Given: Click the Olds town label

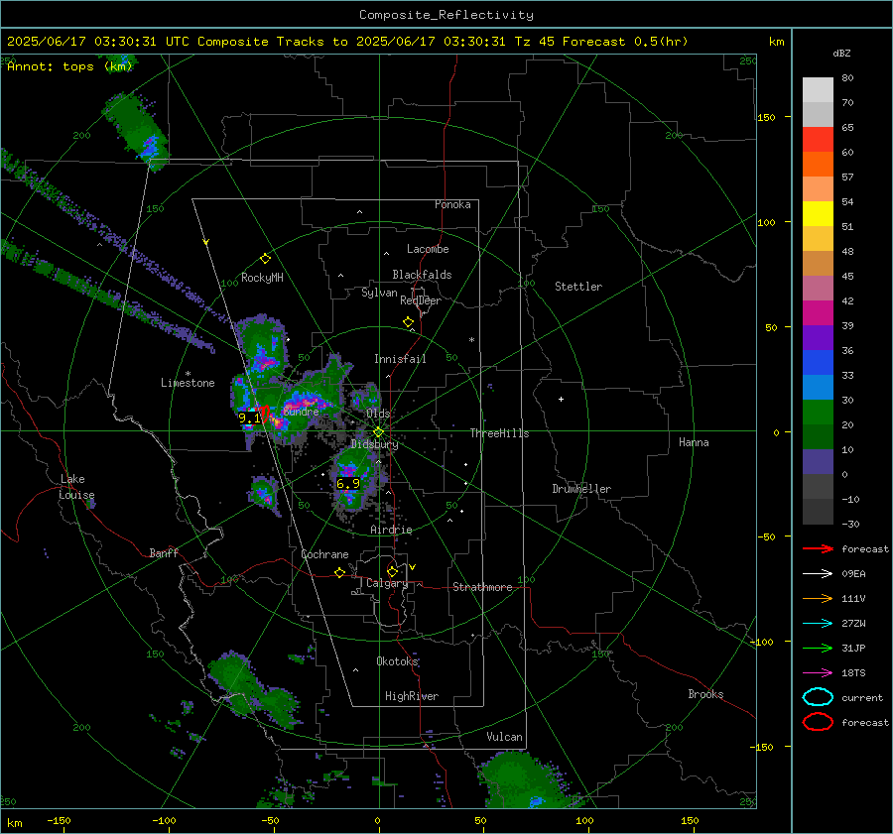Looking at the screenshot, I should point(378,414).
